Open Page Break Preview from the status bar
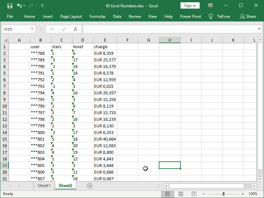This screenshot has height=198, width=264. coord(194,194)
